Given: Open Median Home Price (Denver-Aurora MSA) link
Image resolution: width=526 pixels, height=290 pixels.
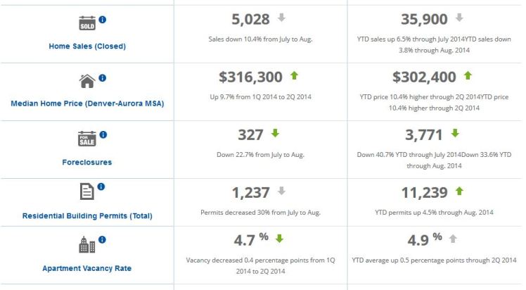Looking at the screenshot, I should click(x=86, y=103).
